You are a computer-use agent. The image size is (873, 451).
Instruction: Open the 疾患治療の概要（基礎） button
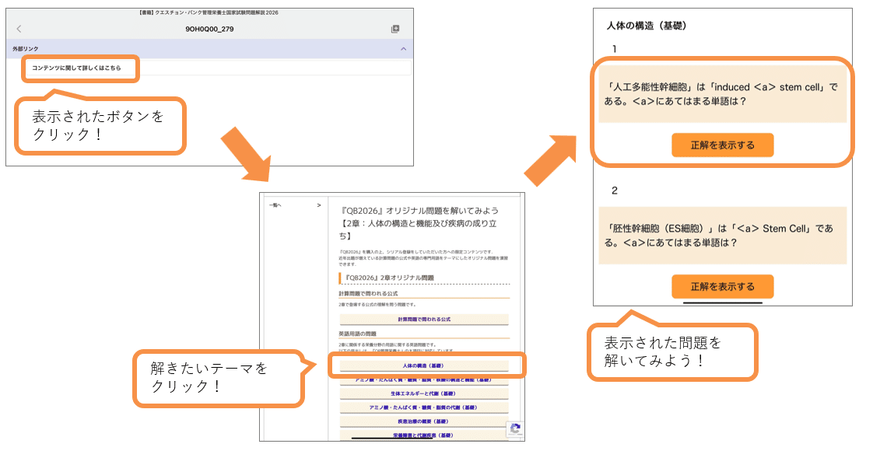(x=424, y=421)
